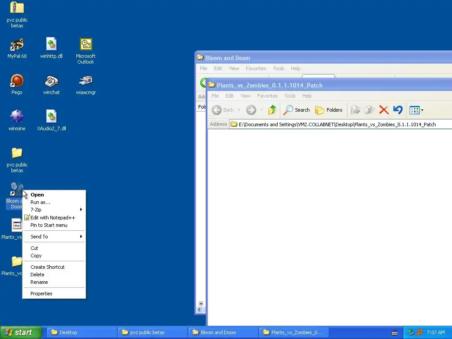
Task: Open View menu in Patch window
Action: [x=245, y=96]
